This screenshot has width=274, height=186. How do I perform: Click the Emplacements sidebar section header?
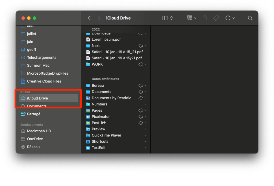point(32,125)
